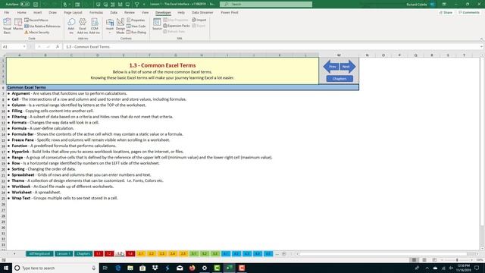The image size is (485, 273).
Task: Open Macro Security settings
Action: 37,32
